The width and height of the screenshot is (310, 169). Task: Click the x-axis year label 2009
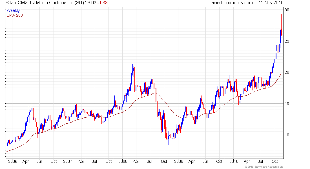[179, 161]
